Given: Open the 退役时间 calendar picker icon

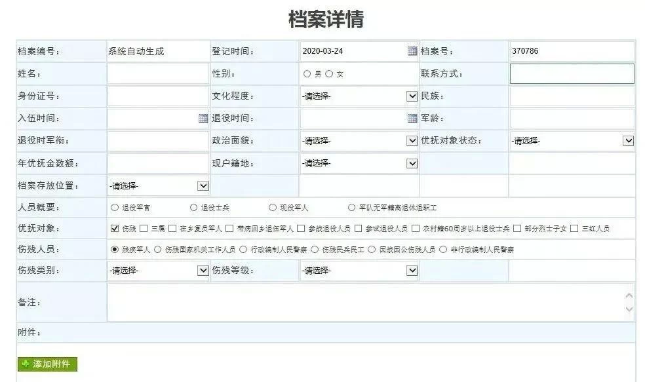Looking at the screenshot, I should (412, 119).
